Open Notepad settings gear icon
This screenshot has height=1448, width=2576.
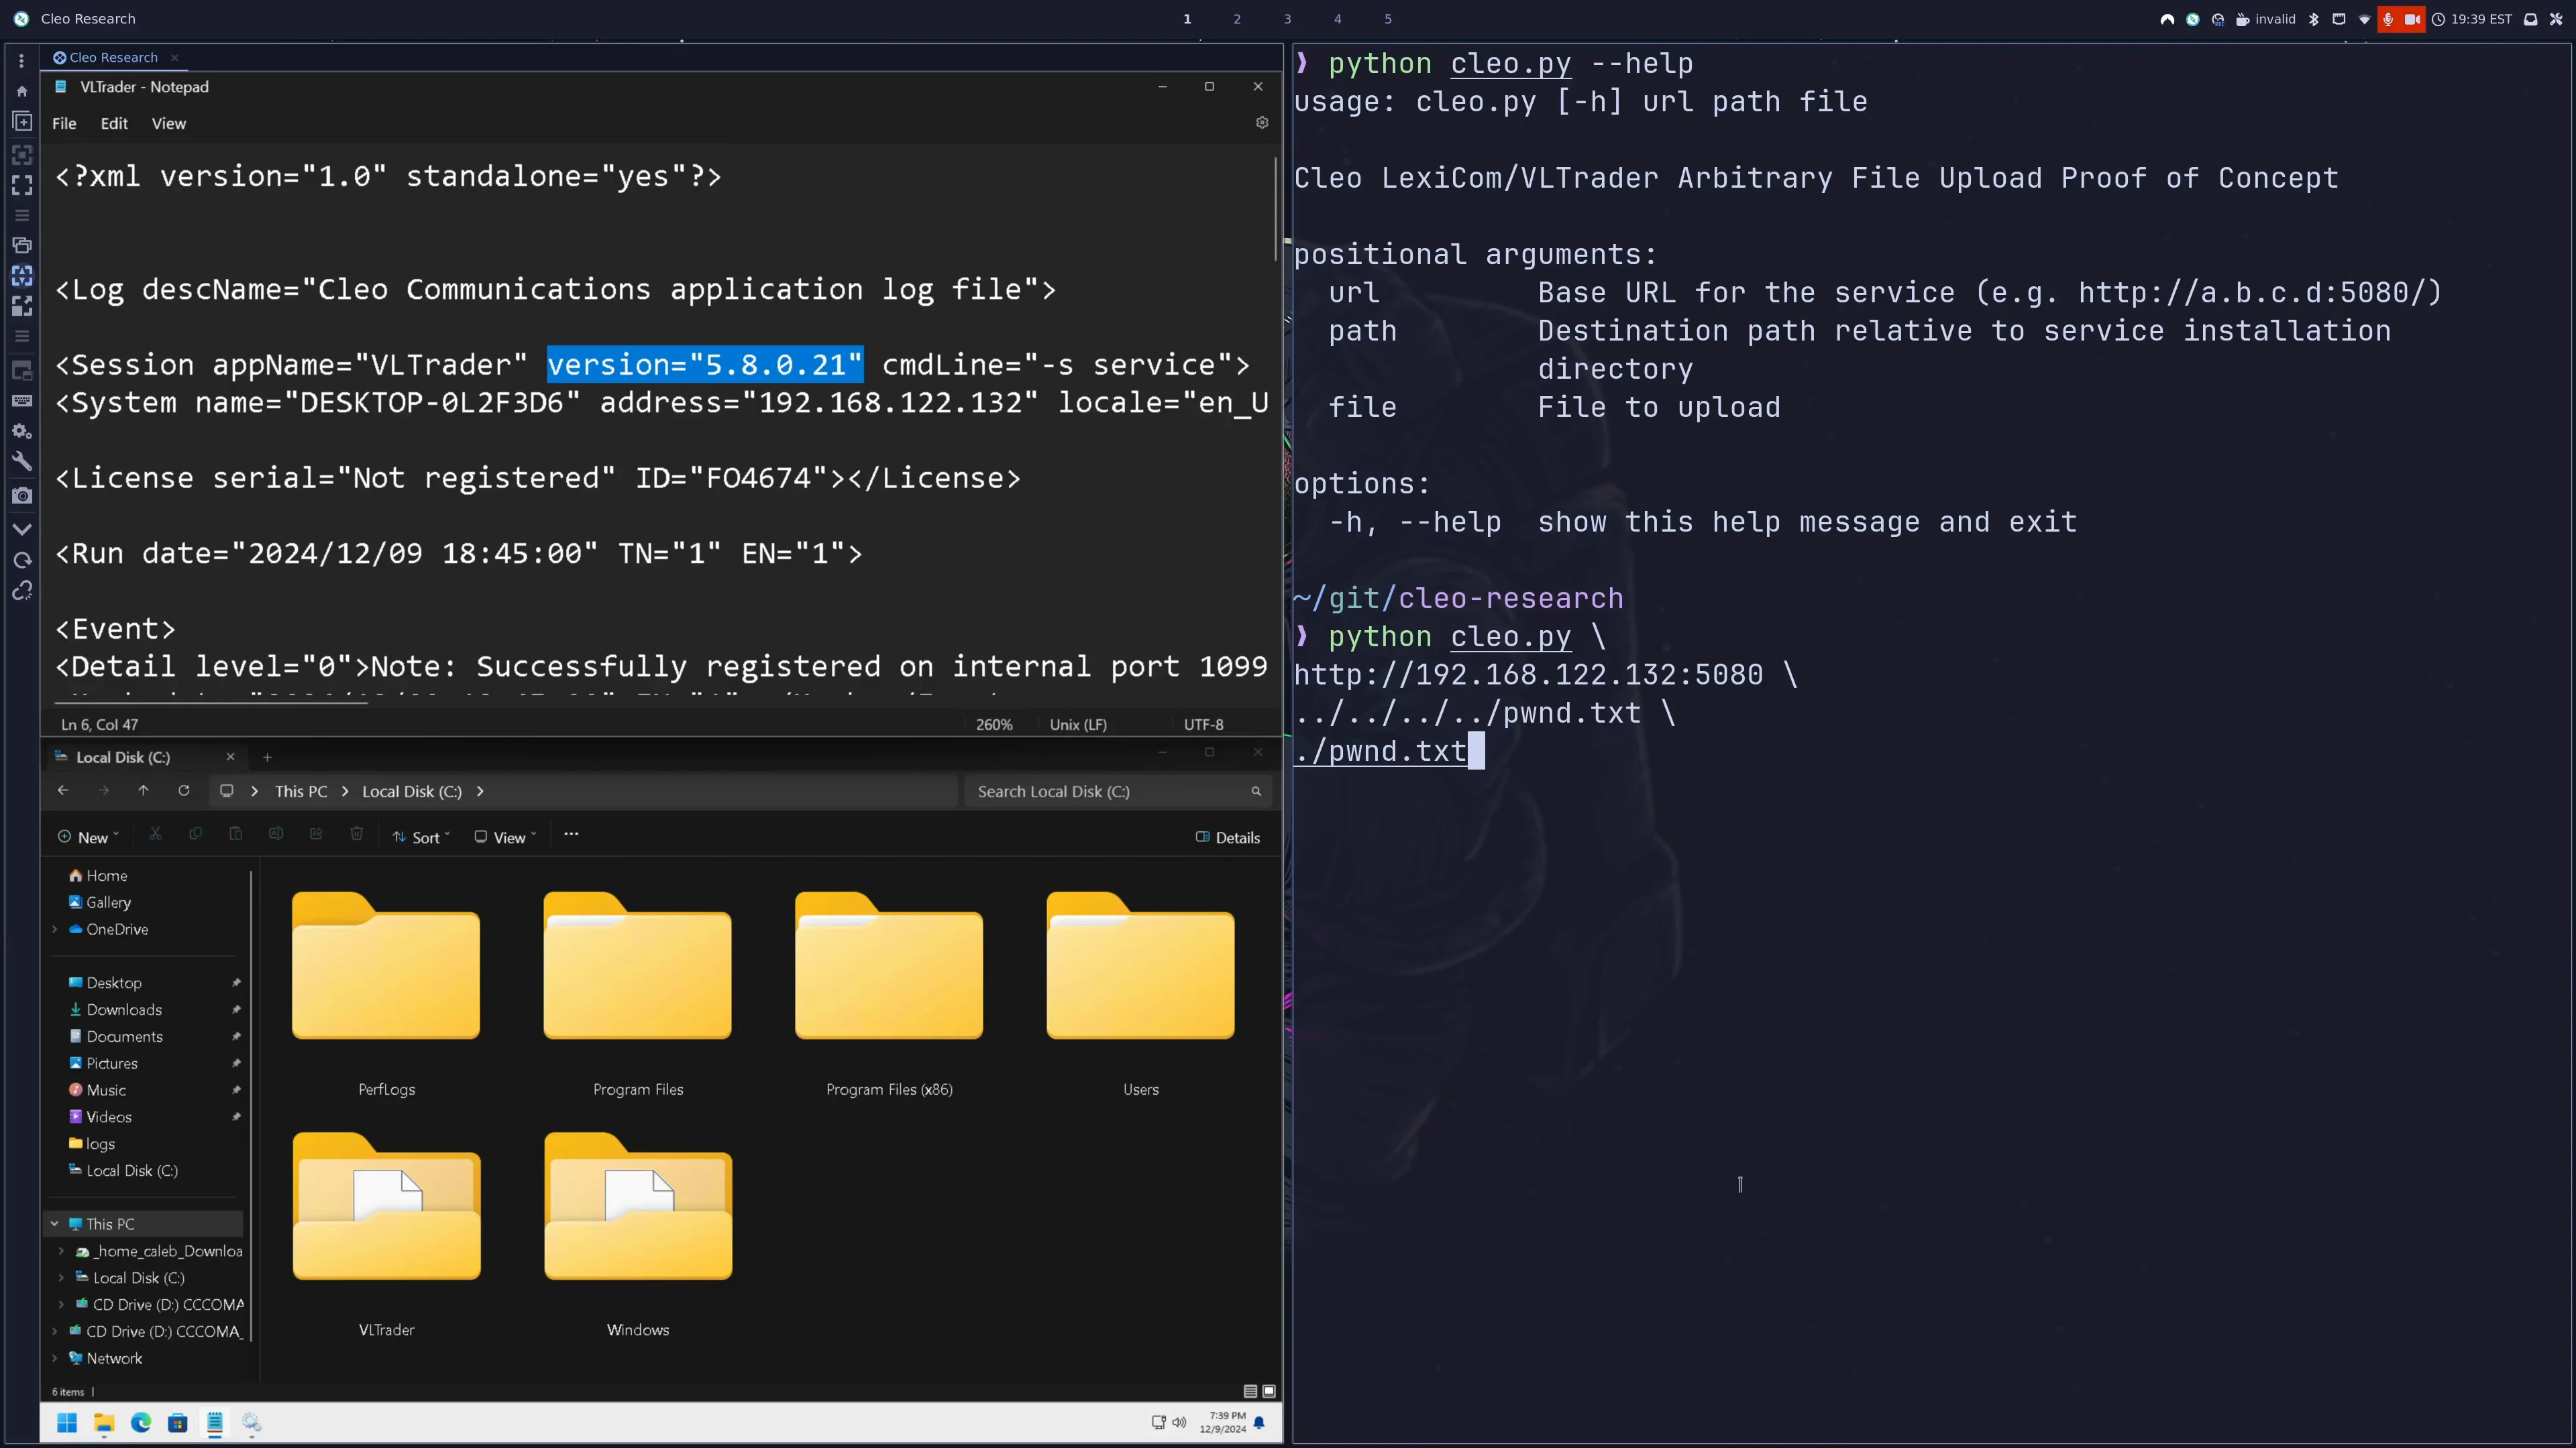[x=1262, y=123]
